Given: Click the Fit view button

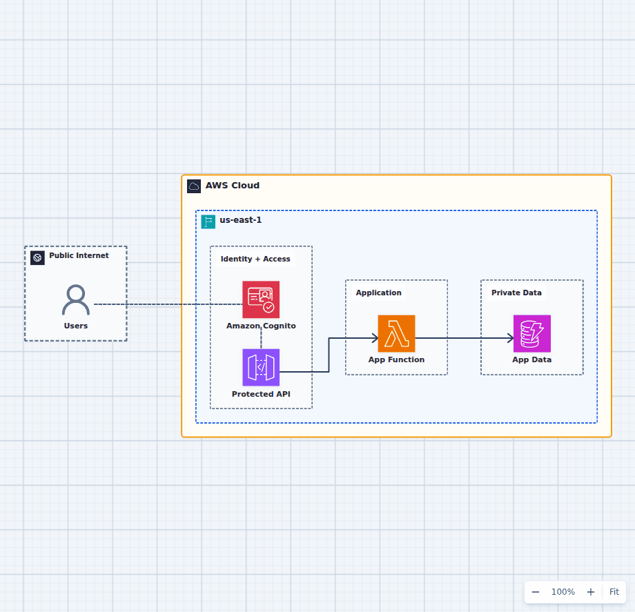Looking at the screenshot, I should (614, 592).
